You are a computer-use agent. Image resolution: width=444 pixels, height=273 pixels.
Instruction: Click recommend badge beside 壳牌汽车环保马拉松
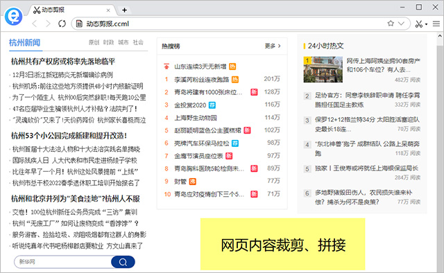pos(235,143)
